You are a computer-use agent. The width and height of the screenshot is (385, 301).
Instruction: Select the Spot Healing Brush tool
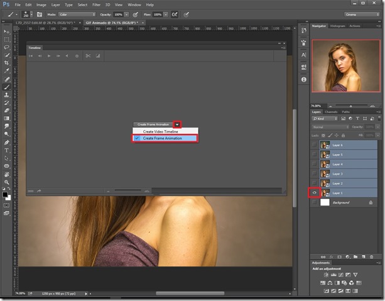point(6,79)
